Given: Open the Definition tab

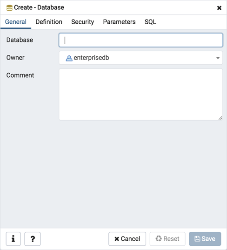Looking at the screenshot, I should coord(49,22).
